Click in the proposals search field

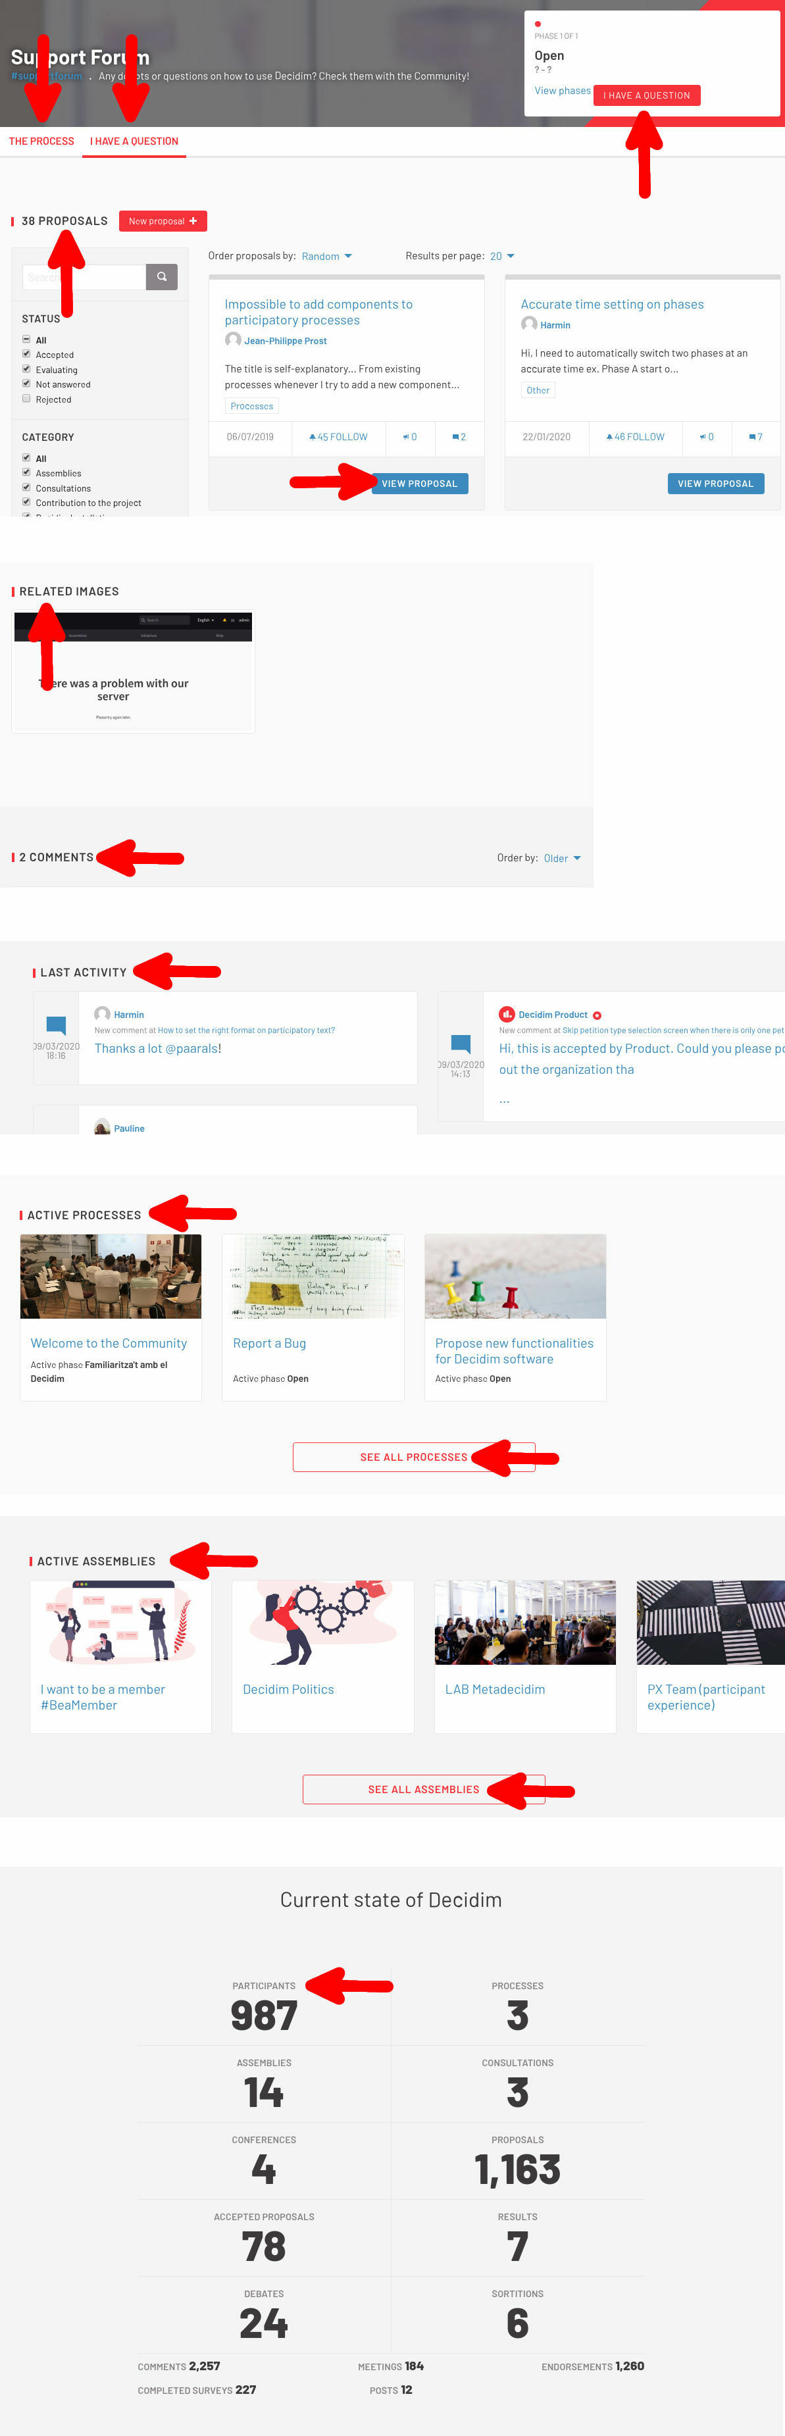pos(84,277)
